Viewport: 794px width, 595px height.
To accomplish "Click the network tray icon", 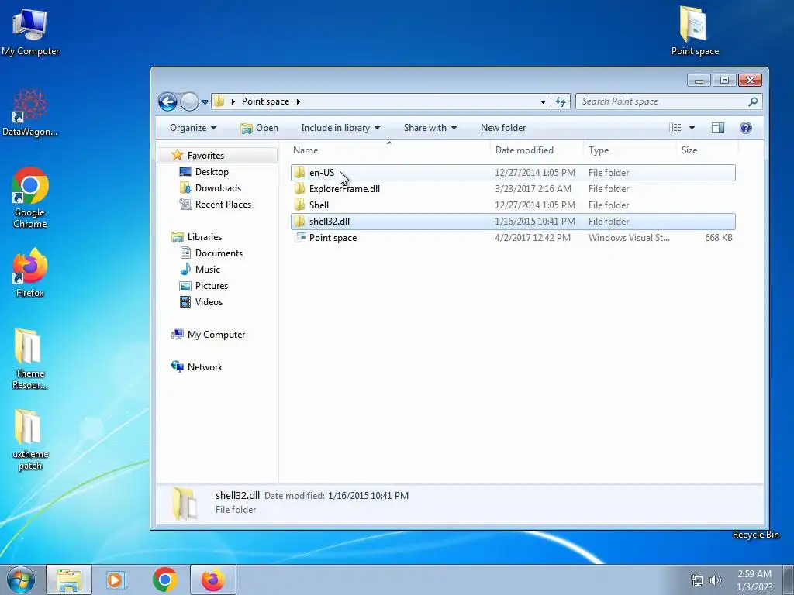I will coord(697,580).
